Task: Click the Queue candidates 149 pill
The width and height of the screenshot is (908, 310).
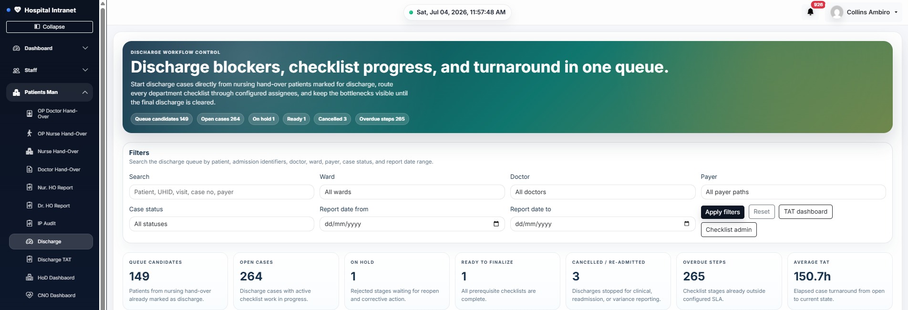Action: (162, 119)
